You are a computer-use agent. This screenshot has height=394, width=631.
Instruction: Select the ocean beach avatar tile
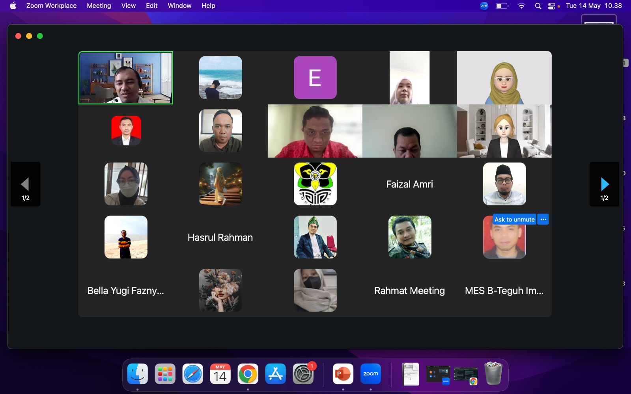(x=220, y=78)
